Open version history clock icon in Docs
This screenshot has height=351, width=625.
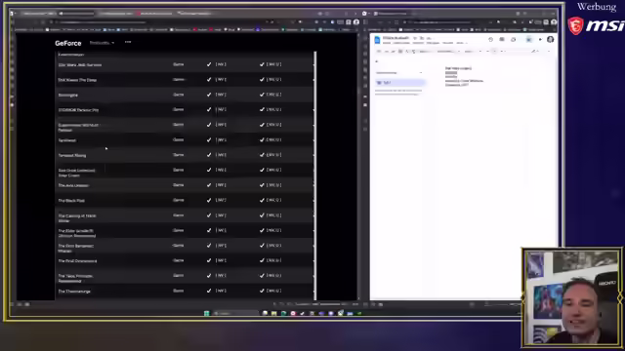click(x=490, y=39)
